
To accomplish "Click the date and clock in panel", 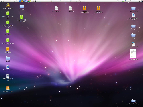I will (132, 1).
